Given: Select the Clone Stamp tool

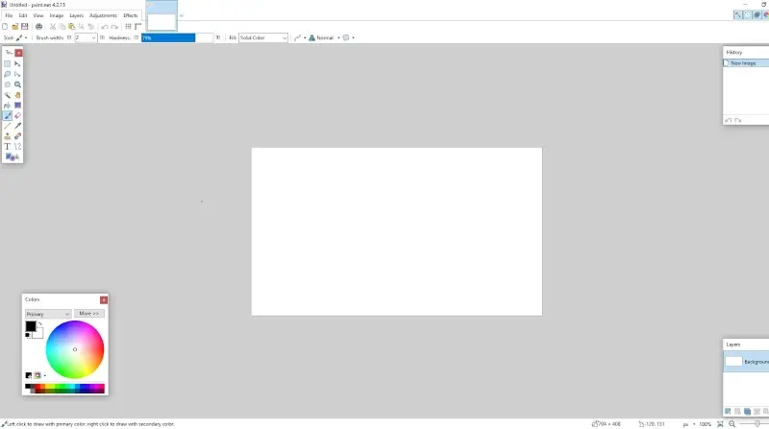Looking at the screenshot, I should click(8, 136).
